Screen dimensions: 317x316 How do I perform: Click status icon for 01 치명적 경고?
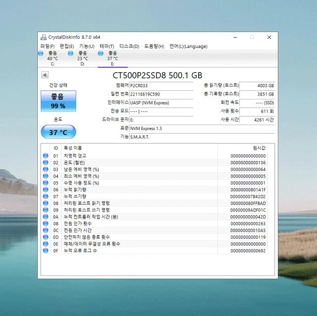click(x=46, y=156)
